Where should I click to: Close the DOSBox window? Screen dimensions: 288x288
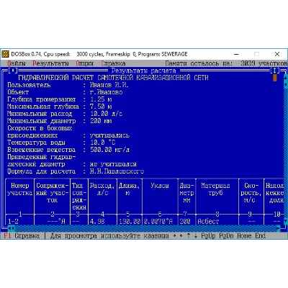coord(277,54)
